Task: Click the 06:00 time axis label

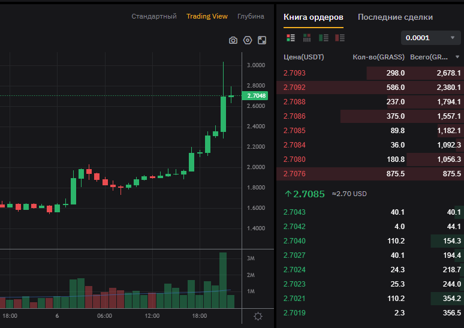Action: pos(104,316)
